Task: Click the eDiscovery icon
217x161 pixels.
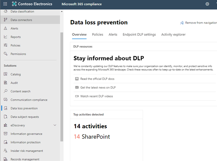Action: click(6, 125)
